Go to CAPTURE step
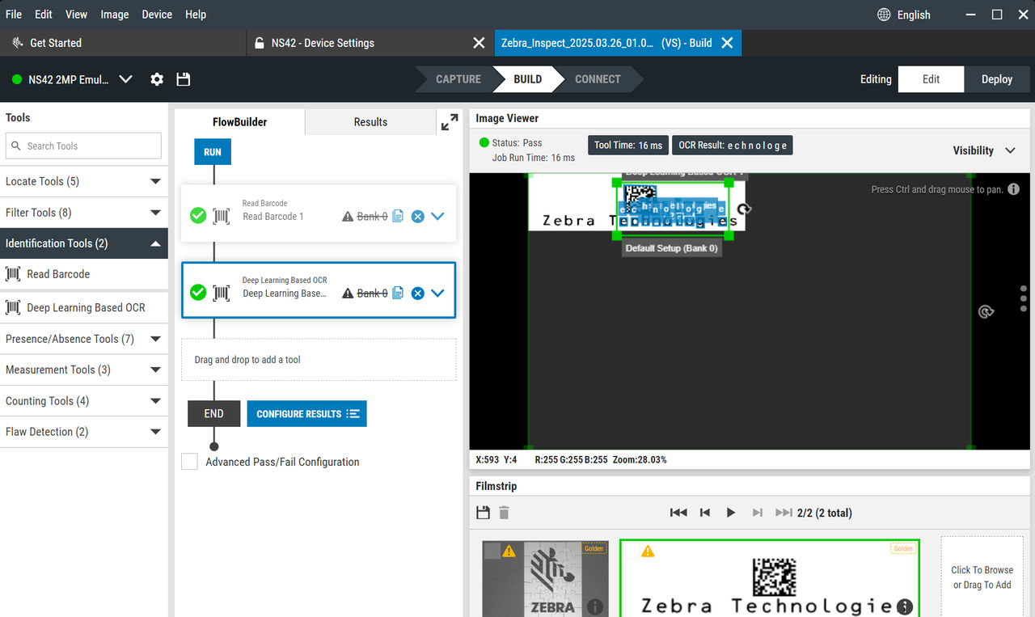Screen dimensions: 1035x617 coord(458,79)
